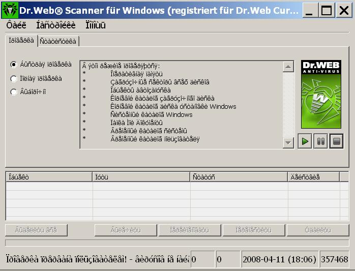The width and height of the screenshot is (355, 271).
Task: Stop scan with the square stop button
Action: pos(336,141)
